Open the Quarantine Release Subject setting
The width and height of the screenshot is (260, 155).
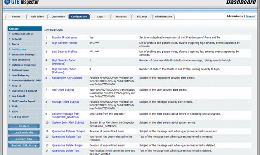coord(69,131)
